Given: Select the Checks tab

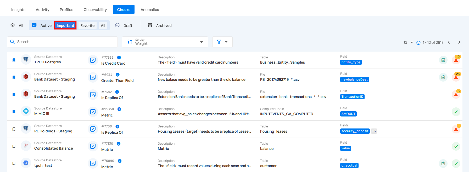Looking at the screenshot, I should [124, 9].
